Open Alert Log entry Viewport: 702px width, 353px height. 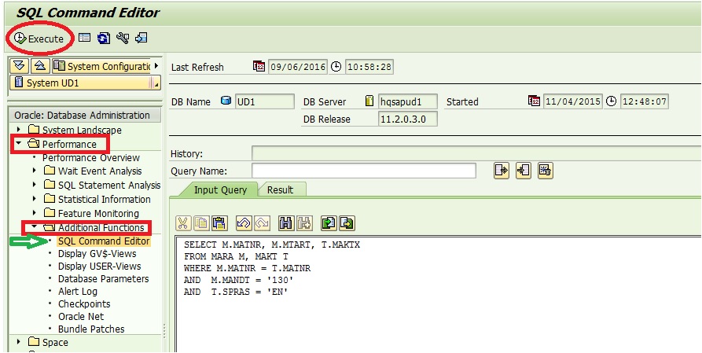pyautogui.click(x=78, y=291)
